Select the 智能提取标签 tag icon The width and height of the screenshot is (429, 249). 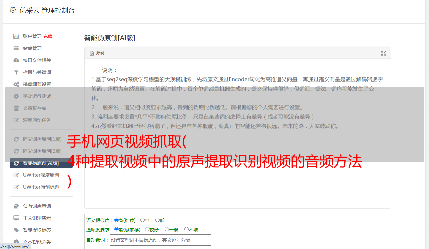coord(16,230)
